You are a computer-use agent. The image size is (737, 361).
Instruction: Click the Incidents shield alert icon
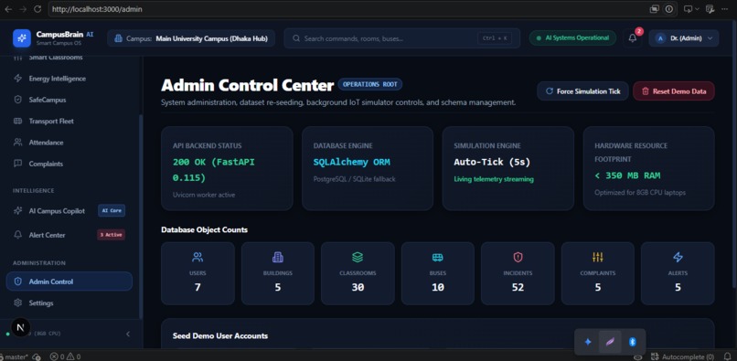pyautogui.click(x=518, y=257)
